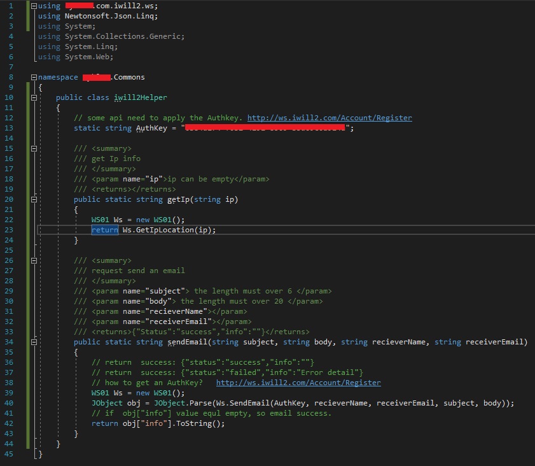Click the highlighted return keyword in getIp

click(104, 230)
